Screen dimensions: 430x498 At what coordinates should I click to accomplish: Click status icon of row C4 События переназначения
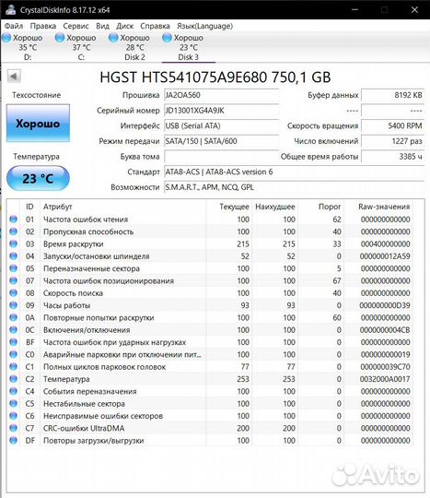tap(13, 391)
